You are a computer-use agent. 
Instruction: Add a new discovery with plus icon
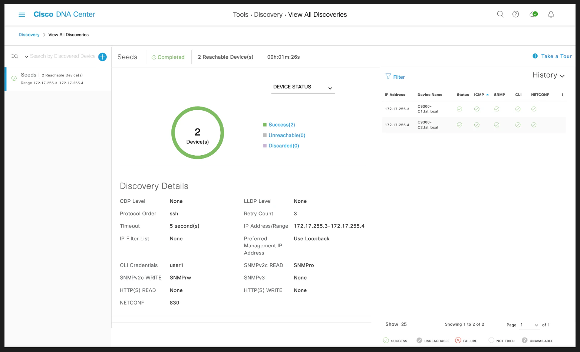103,57
